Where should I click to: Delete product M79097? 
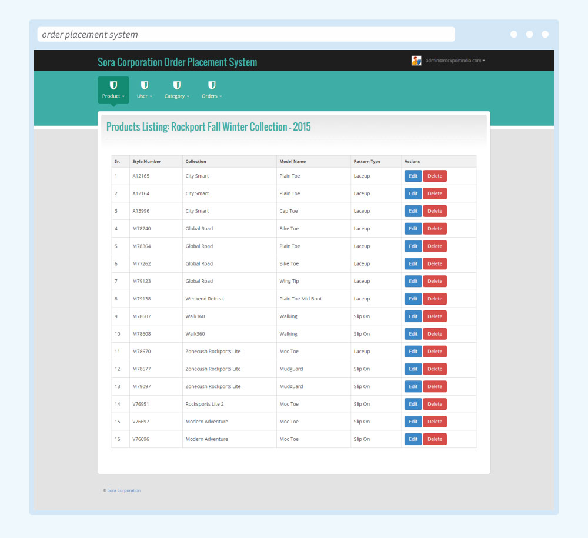coord(435,386)
